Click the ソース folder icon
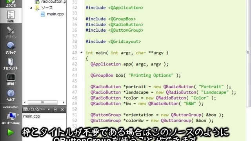 (37, 8)
